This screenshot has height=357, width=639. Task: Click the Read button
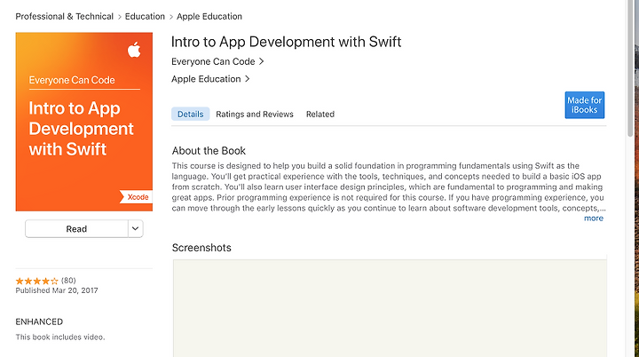pos(76,229)
